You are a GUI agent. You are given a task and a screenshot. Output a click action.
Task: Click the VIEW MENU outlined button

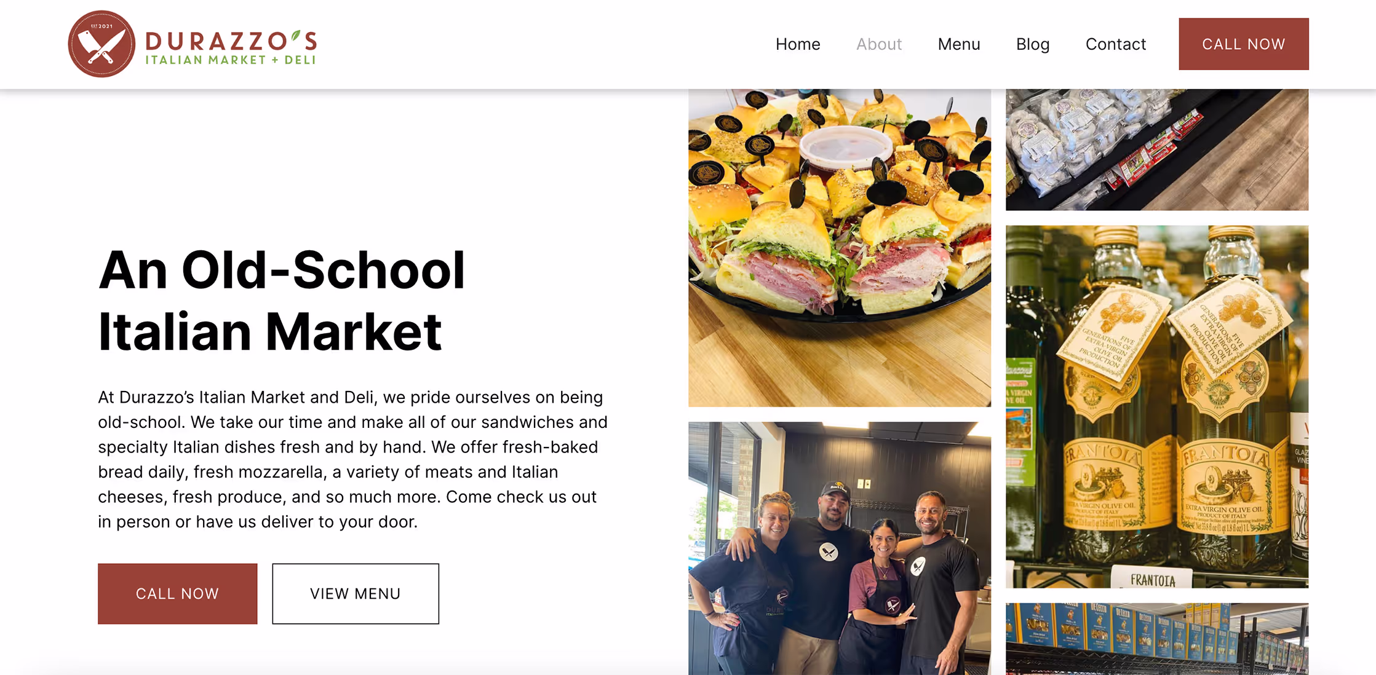(x=356, y=594)
